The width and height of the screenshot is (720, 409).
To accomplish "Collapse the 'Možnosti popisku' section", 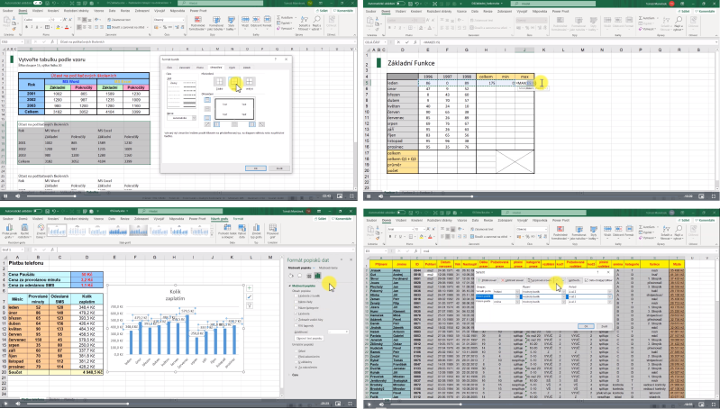I will point(290,286).
